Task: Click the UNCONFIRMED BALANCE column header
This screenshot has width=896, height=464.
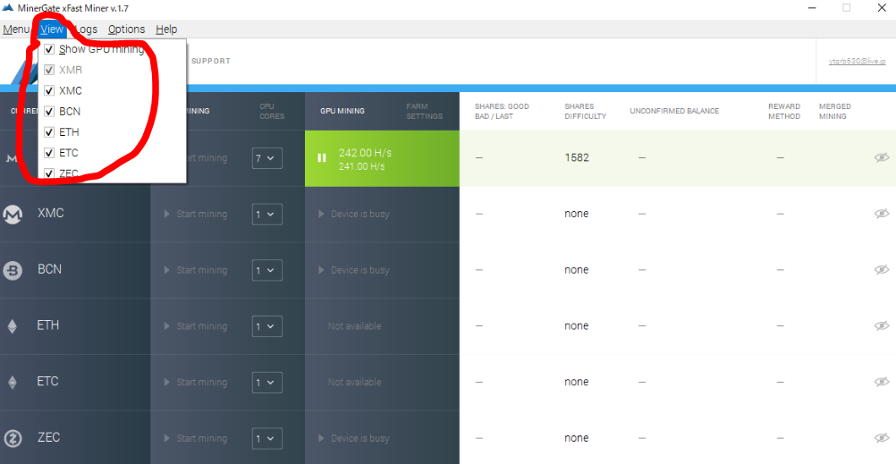Action: tap(674, 111)
